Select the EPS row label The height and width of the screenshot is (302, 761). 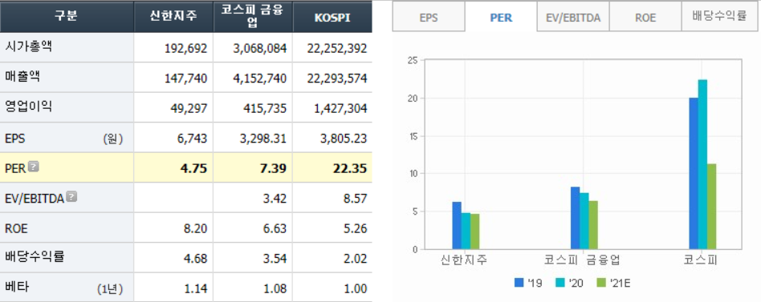[15, 139]
